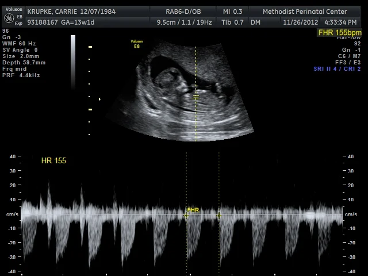
Task: Click the MI 0.3 index readout
Action: pyautogui.click(x=233, y=11)
